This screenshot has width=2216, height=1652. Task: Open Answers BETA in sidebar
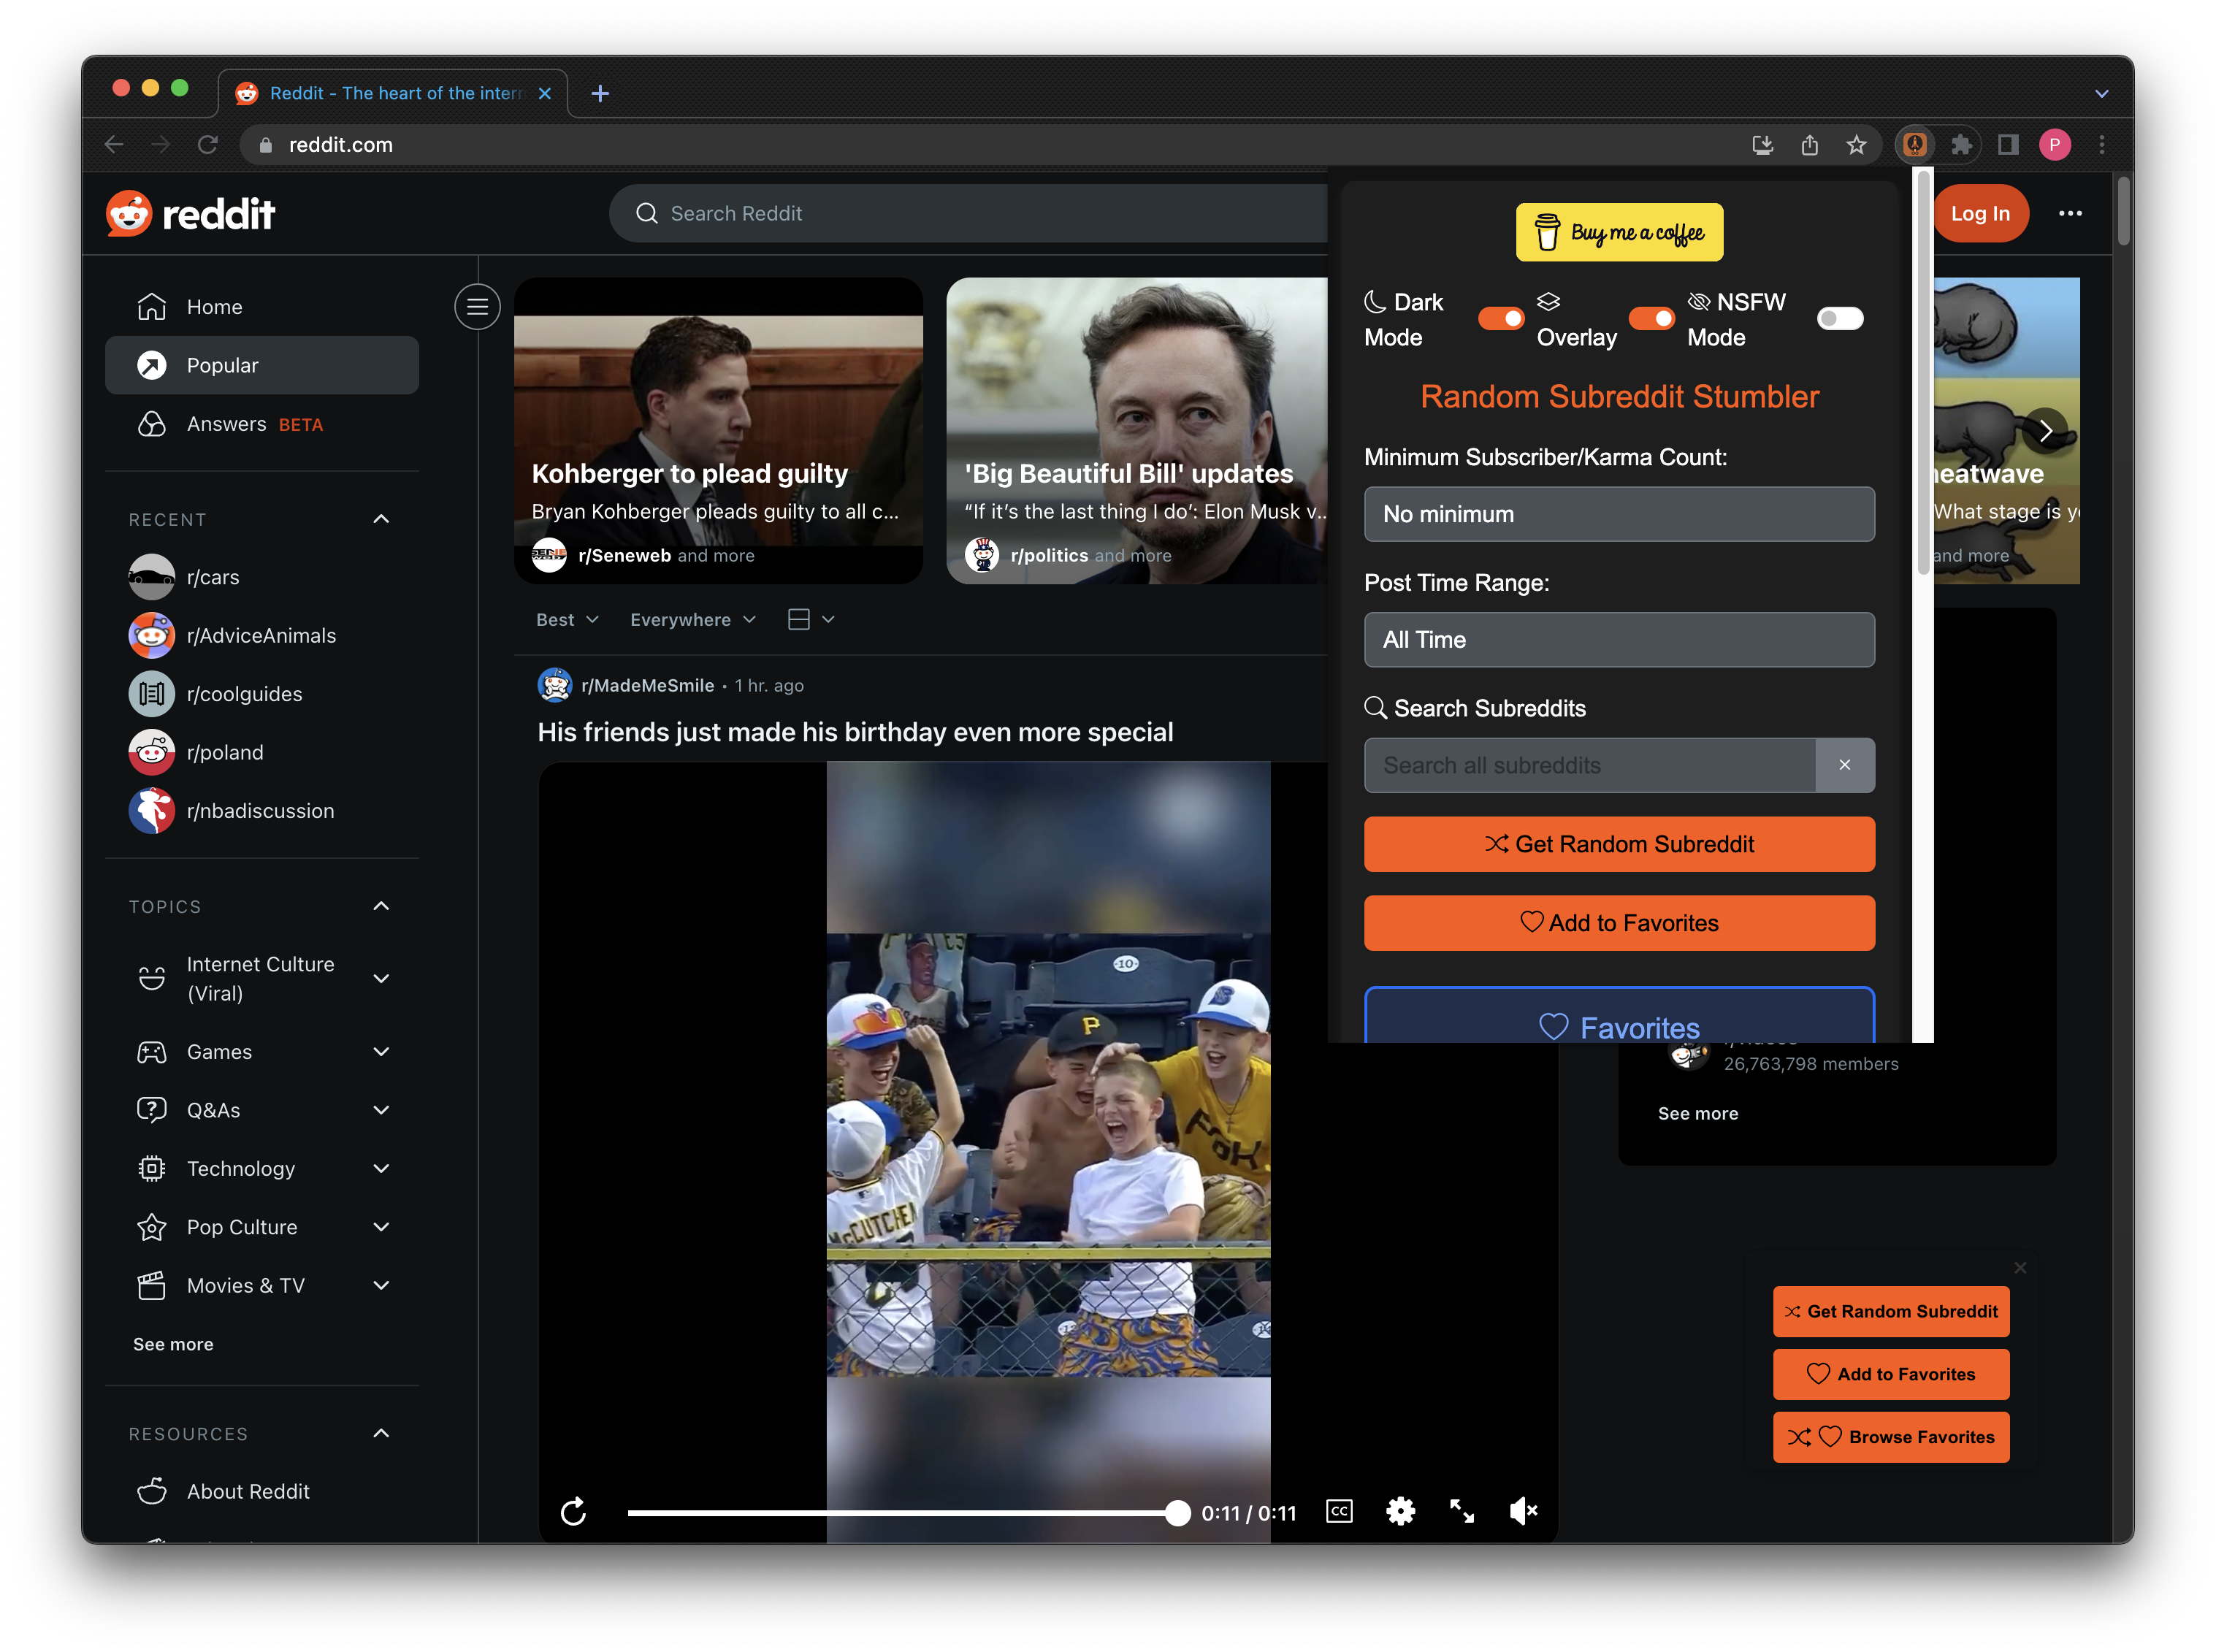261,424
